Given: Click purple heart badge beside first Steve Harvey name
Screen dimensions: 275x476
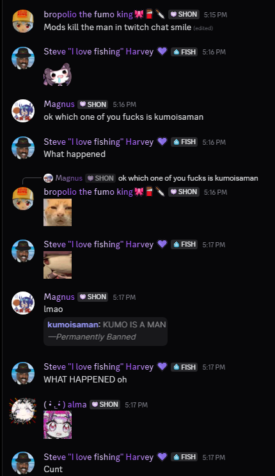Looking at the screenshot, I should 162,51.
